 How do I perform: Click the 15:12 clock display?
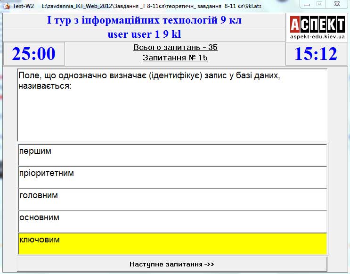tap(316, 54)
